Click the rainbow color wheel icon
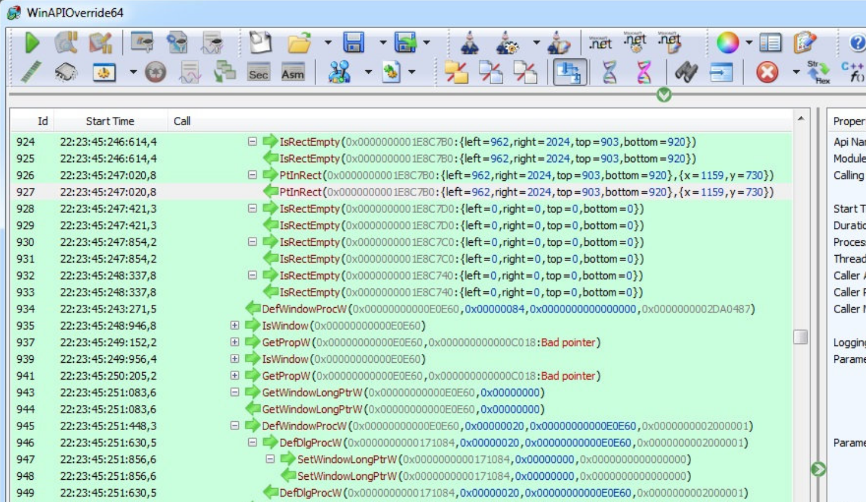866x502 pixels. 729,42
